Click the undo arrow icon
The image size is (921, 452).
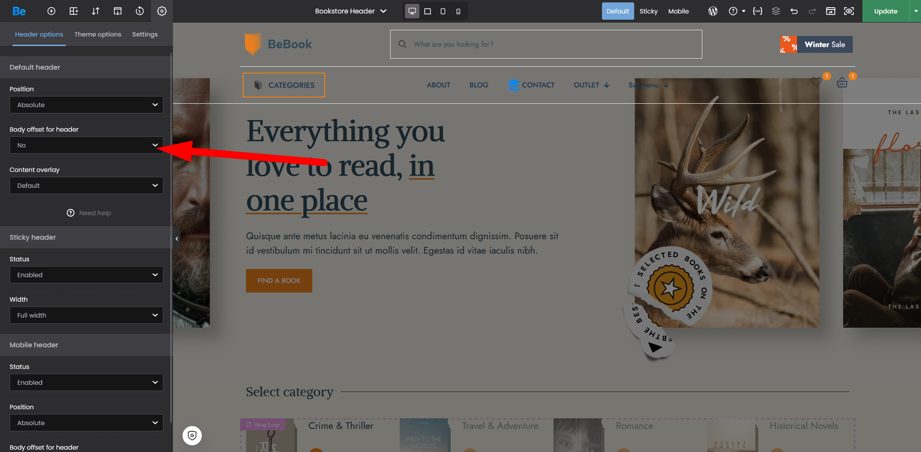point(794,11)
